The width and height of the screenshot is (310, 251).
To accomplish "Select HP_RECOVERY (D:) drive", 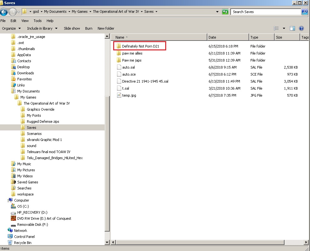I will (29, 212).
